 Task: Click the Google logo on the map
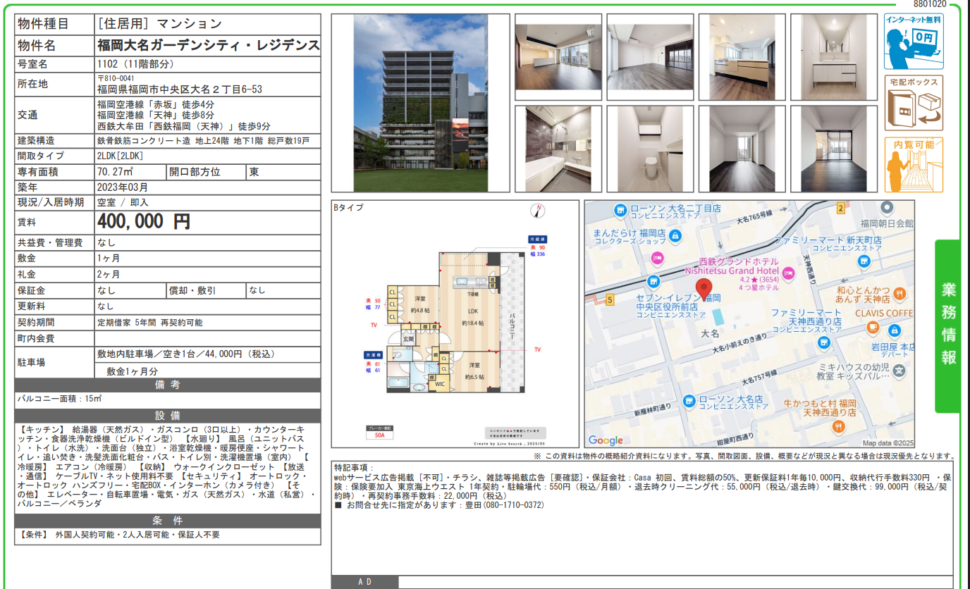[x=606, y=440]
